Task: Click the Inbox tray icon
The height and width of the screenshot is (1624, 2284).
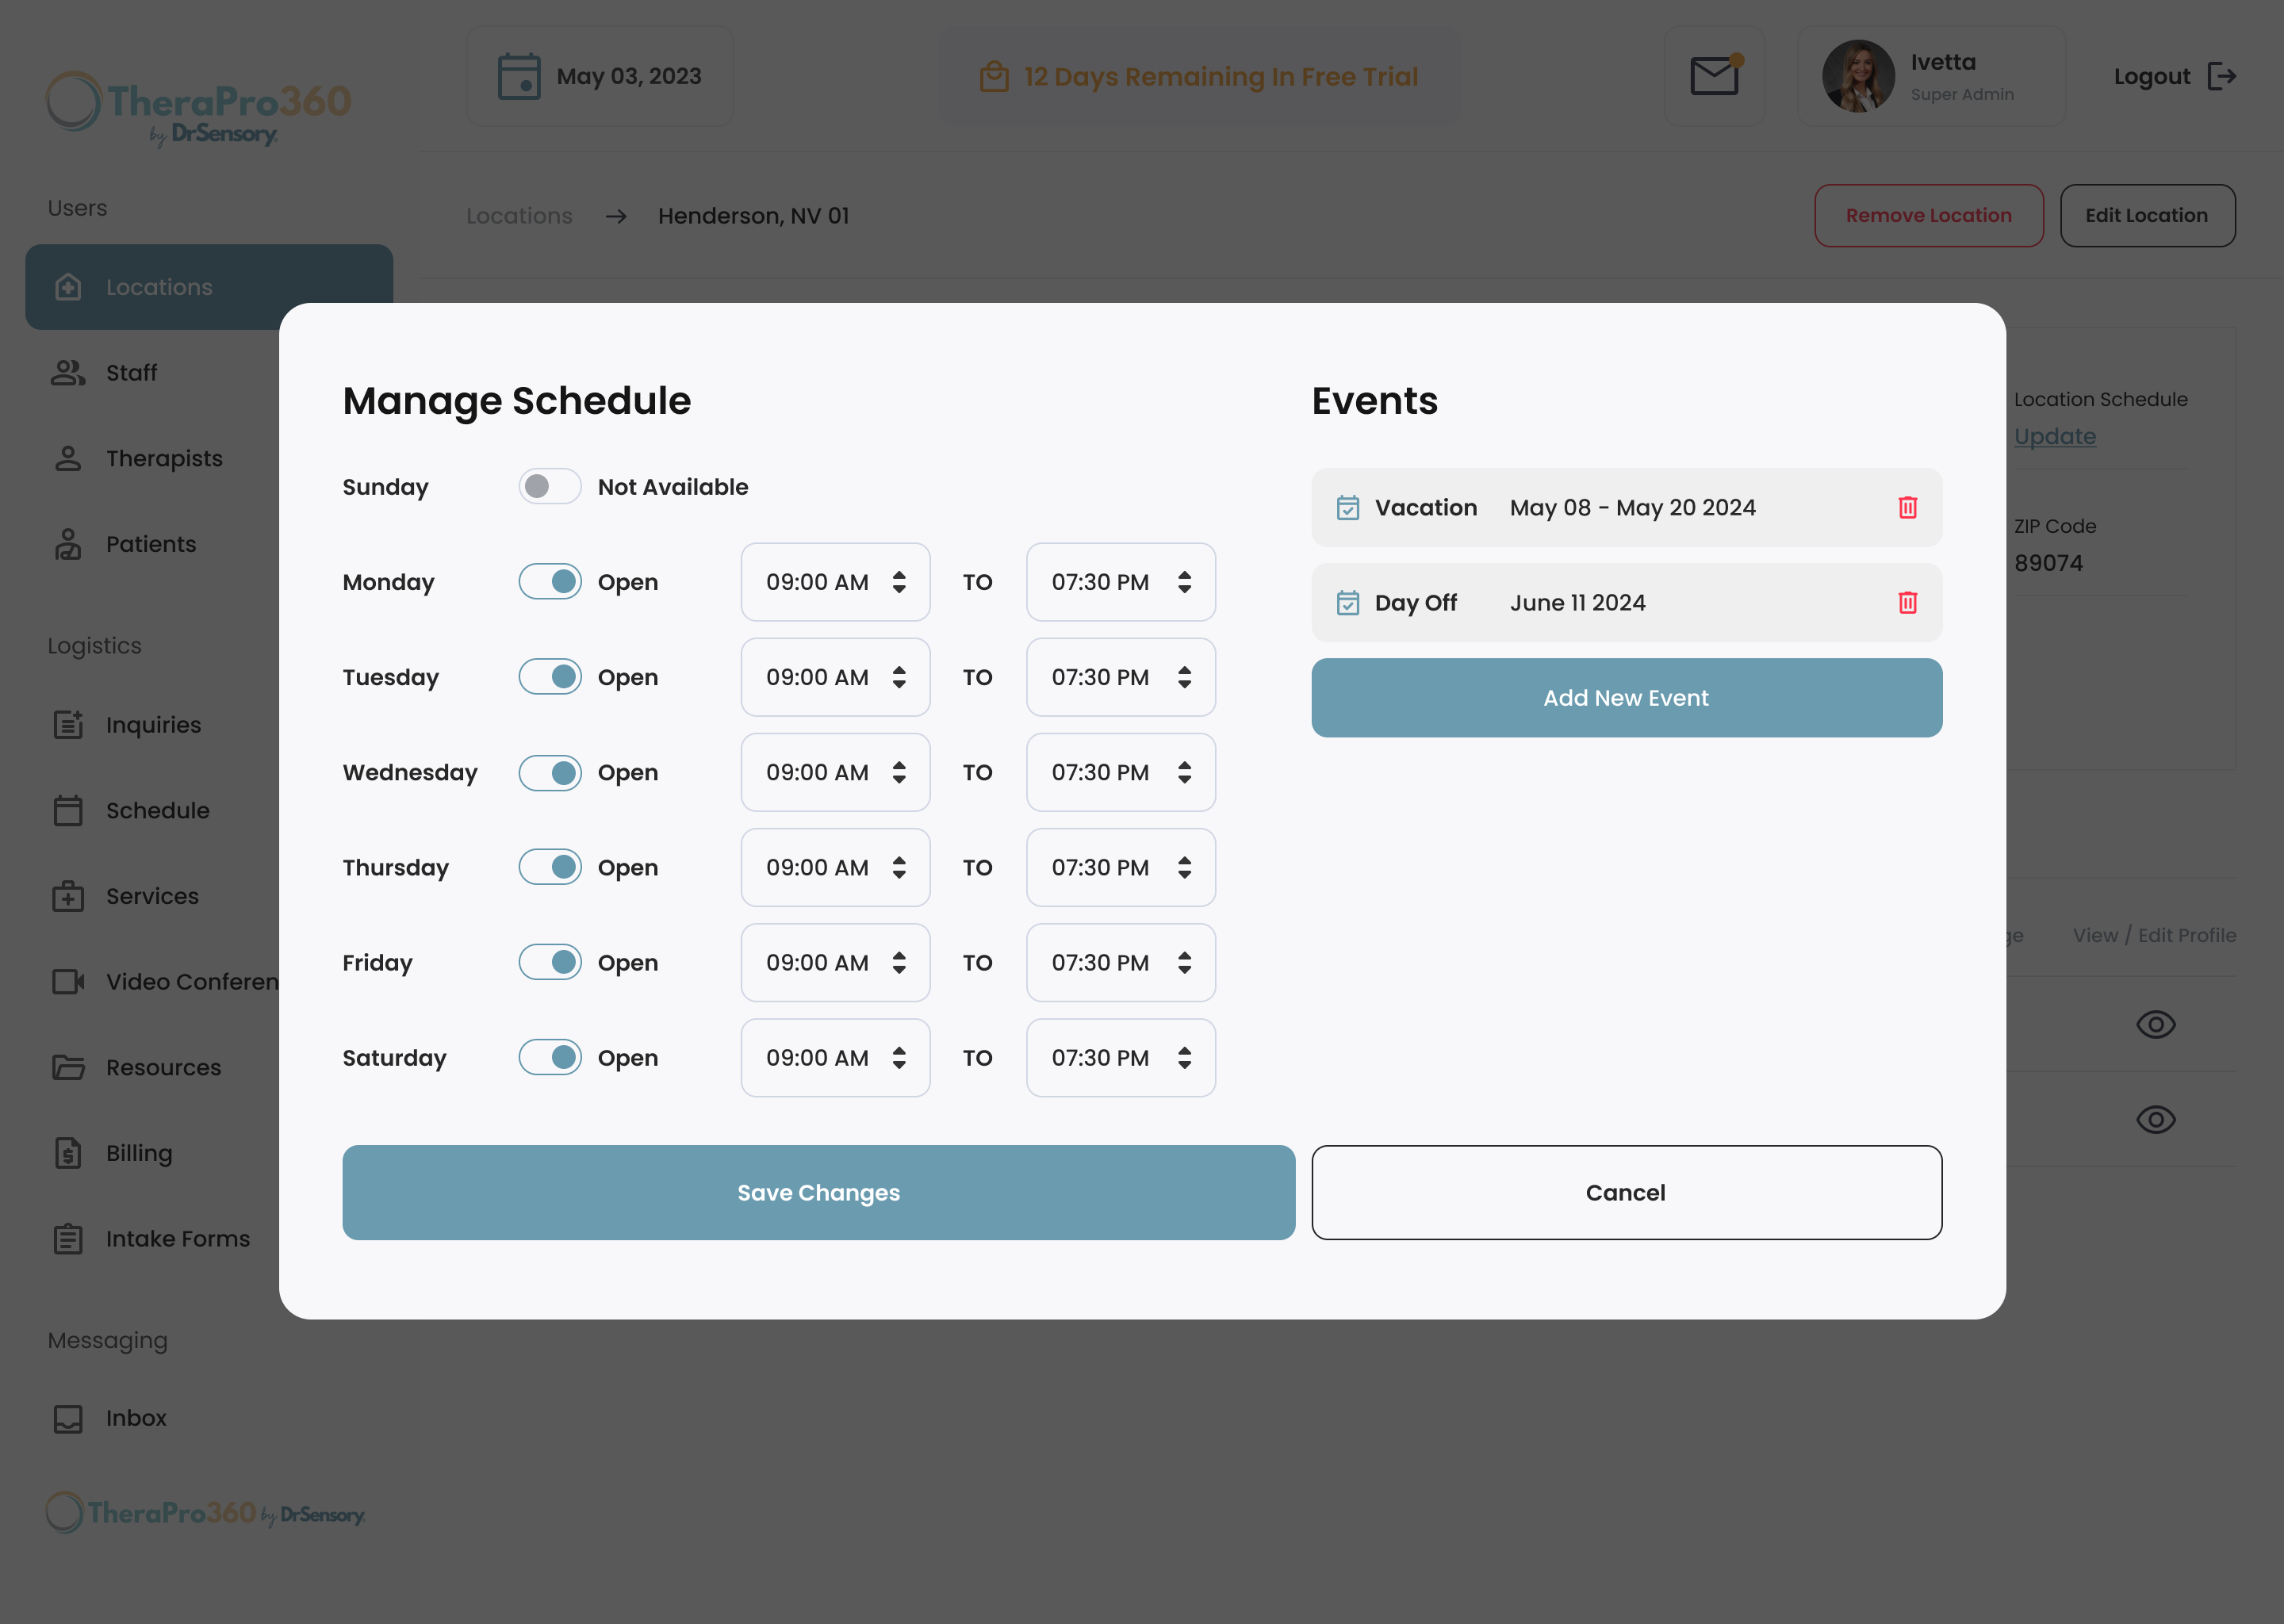Action: (68, 1419)
